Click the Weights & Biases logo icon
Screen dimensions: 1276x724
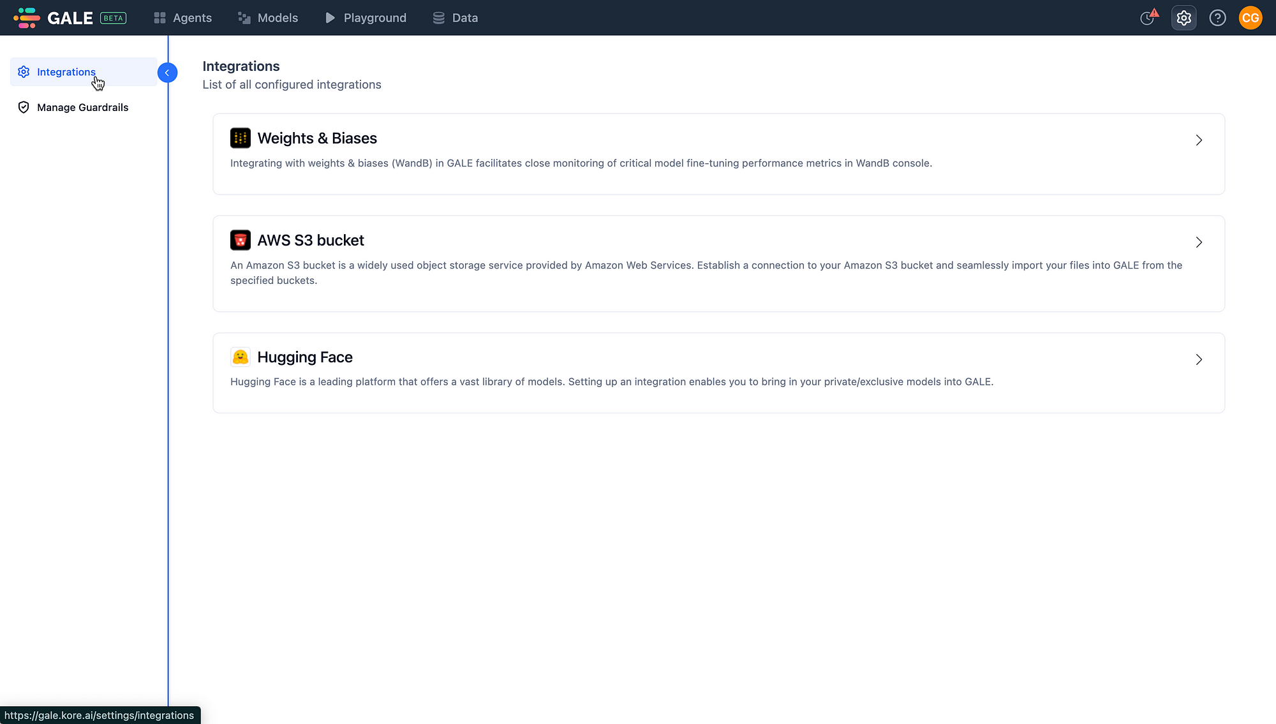[241, 138]
